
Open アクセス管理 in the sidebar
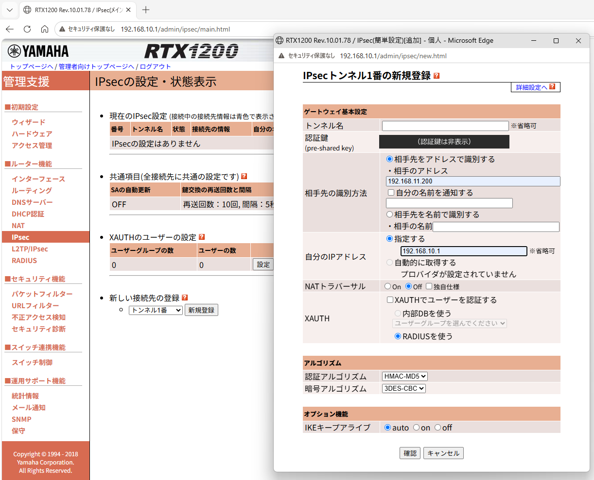pos(32,145)
